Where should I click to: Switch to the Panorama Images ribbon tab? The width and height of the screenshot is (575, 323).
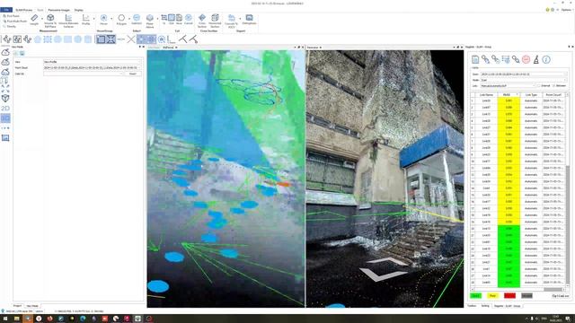(59, 10)
